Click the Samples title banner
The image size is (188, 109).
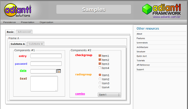coord(94,9)
